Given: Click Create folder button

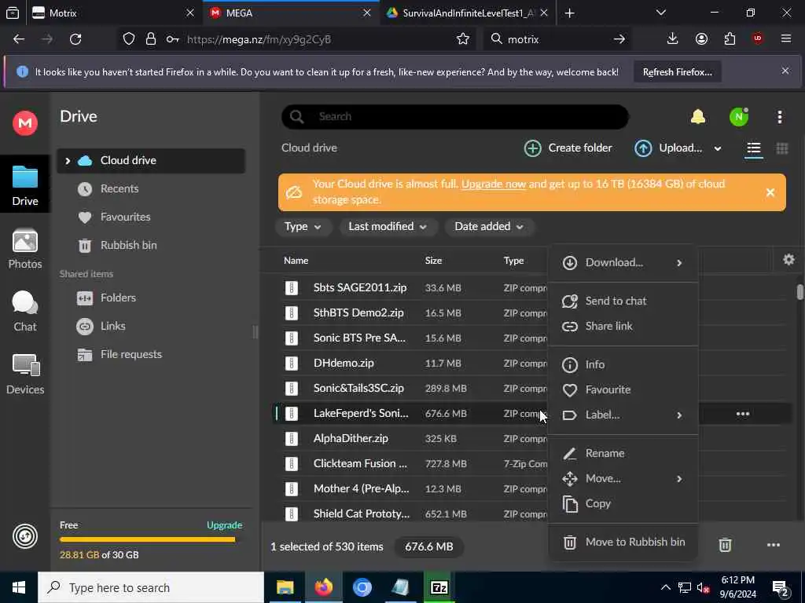Looking at the screenshot, I should pos(568,148).
